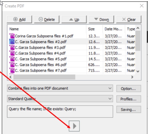148x134 pixels.
Task: Open the Profiles... dialog
Action: point(129,99)
